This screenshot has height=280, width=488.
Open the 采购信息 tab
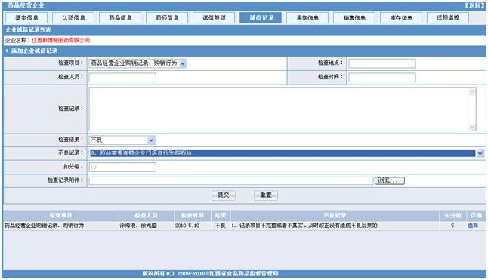[307, 17]
